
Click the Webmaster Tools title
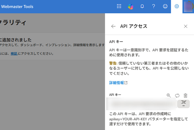click(x=17, y=7)
